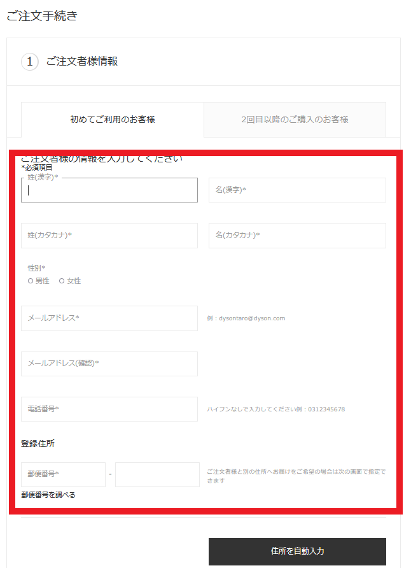Click the 姓(カタカナ) input field
The image size is (411, 568).
[109, 236]
